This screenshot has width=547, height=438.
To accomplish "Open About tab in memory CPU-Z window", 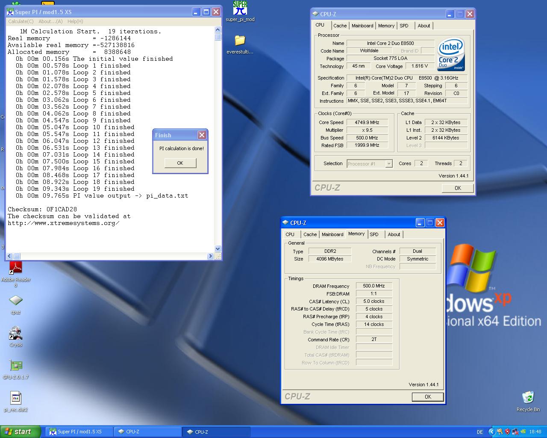I will point(394,234).
